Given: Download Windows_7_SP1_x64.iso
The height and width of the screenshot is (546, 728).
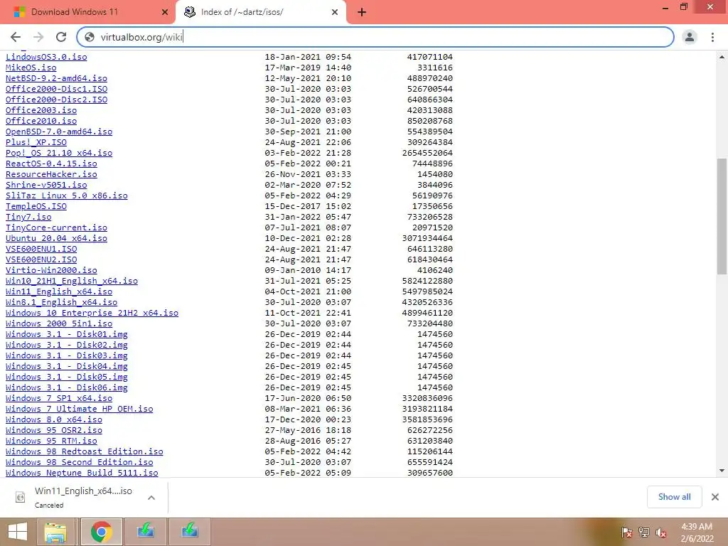Looking at the screenshot, I should [x=59, y=399].
